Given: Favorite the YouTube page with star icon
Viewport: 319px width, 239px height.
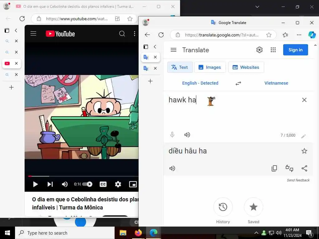Looking at the screenshot, I should (x=130, y=19).
